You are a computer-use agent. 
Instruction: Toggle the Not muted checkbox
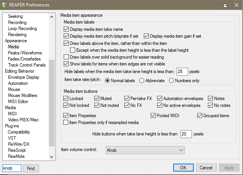tap(97, 105)
